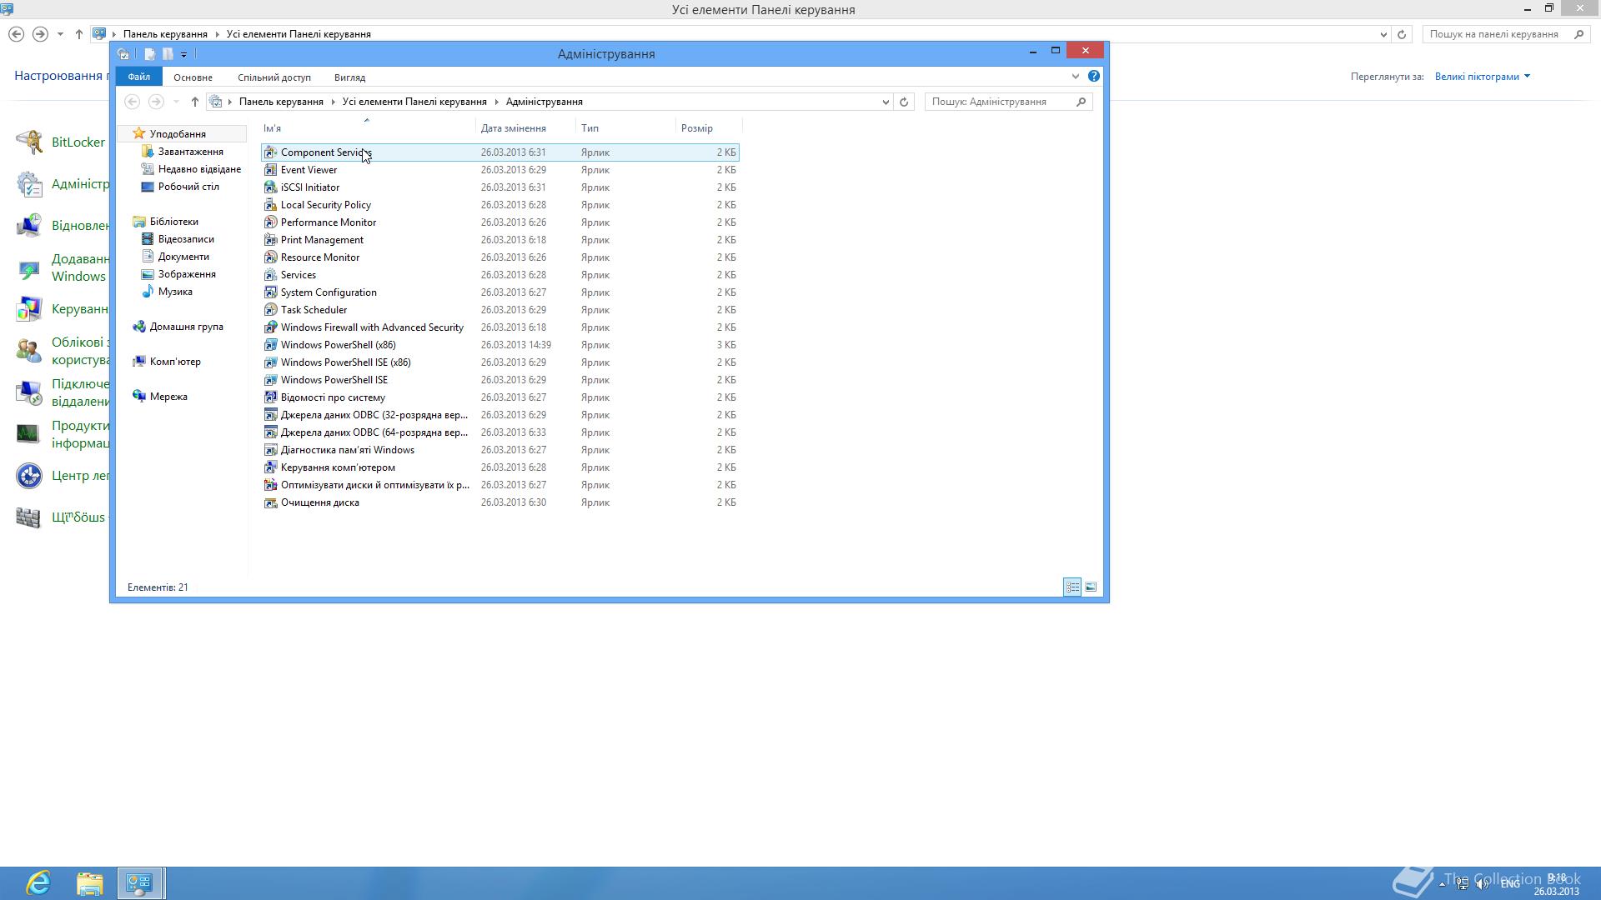Click the Properties quick access toolbar icon

click(149, 54)
